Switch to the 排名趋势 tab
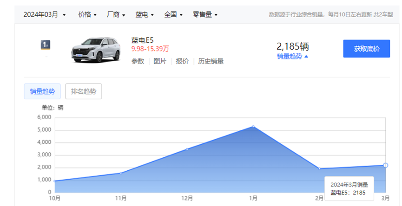The width and height of the screenshot is (402, 206). click(84, 91)
